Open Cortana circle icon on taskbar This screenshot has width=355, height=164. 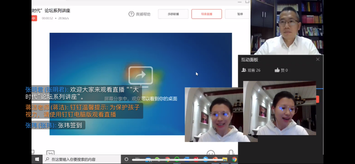[x=126, y=159]
